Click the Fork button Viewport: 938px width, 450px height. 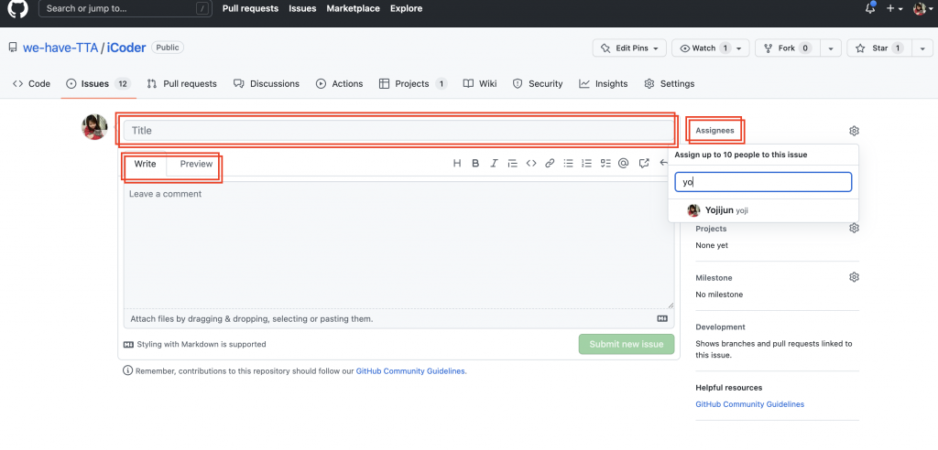tap(787, 48)
